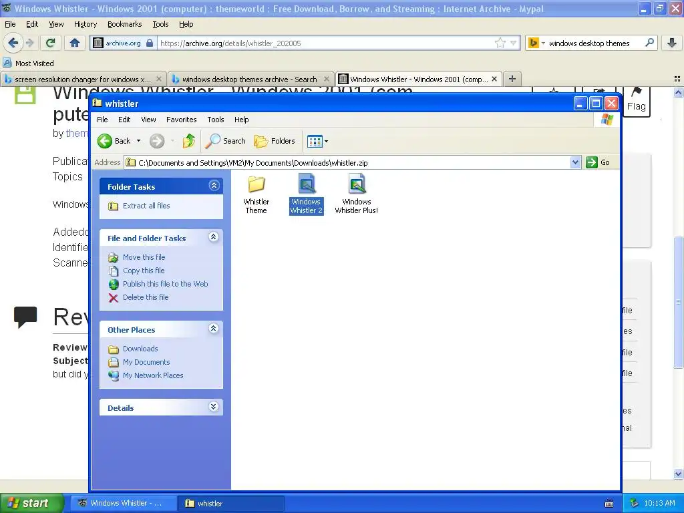Click the browser Reload button
This screenshot has height=513, width=684.
(x=50, y=43)
